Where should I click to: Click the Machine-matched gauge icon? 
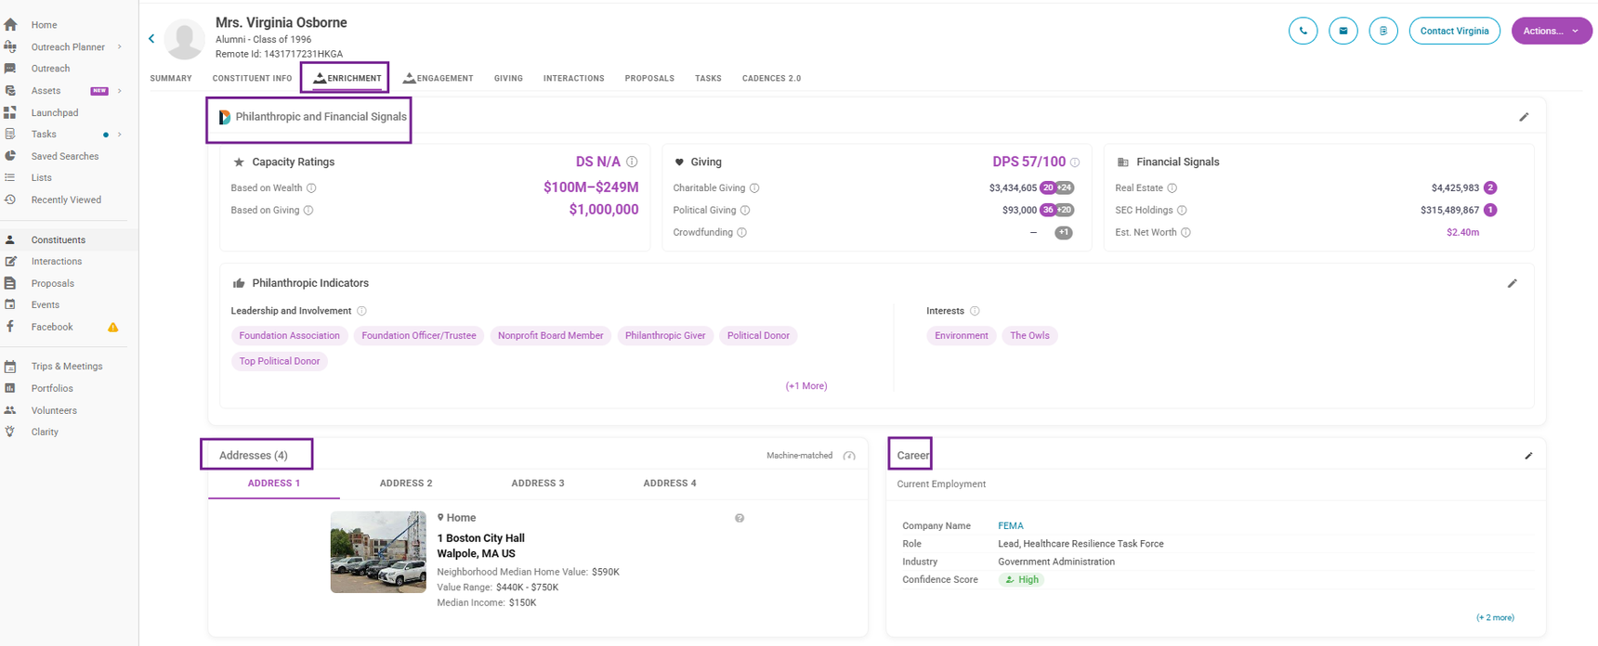click(849, 456)
